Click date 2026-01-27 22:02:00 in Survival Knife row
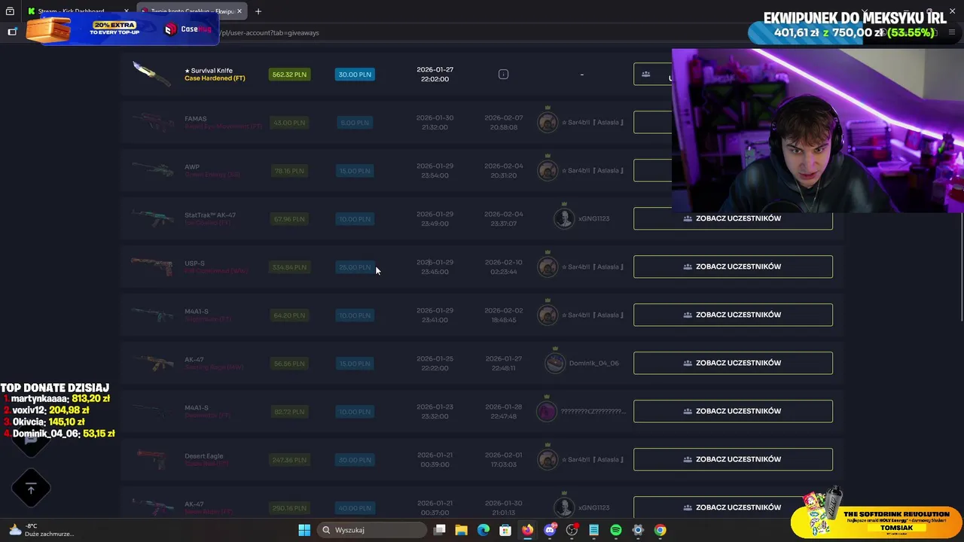This screenshot has width=964, height=542. click(x=435, y=74)
